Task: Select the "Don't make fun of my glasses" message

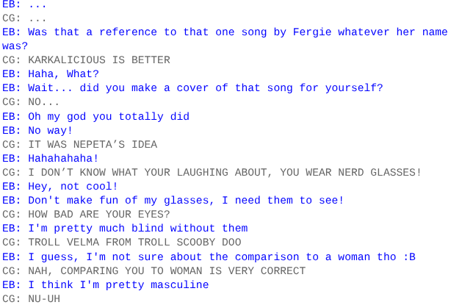Action: tap(173, 200)
